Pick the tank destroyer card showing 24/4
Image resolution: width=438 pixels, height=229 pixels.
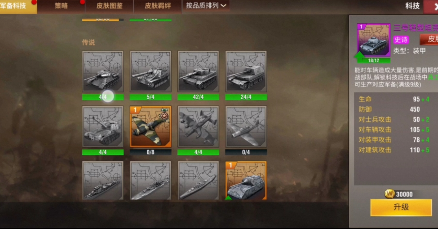pos(246,71)
